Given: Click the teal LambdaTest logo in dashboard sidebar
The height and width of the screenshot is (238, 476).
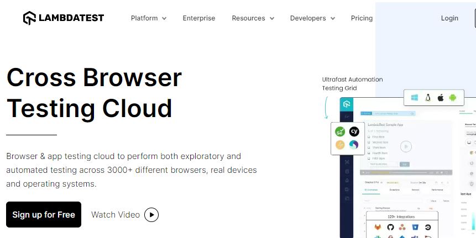Looking at the screenshot, I should pos(347,104).
